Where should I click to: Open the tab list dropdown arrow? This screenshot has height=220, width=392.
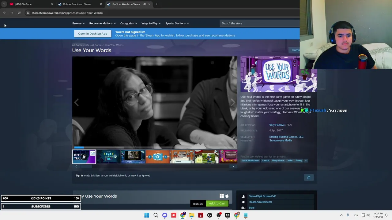click(4, 4)
